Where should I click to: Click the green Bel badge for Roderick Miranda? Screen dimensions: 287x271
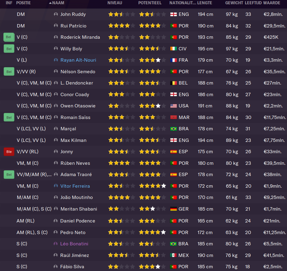(9, 37)
